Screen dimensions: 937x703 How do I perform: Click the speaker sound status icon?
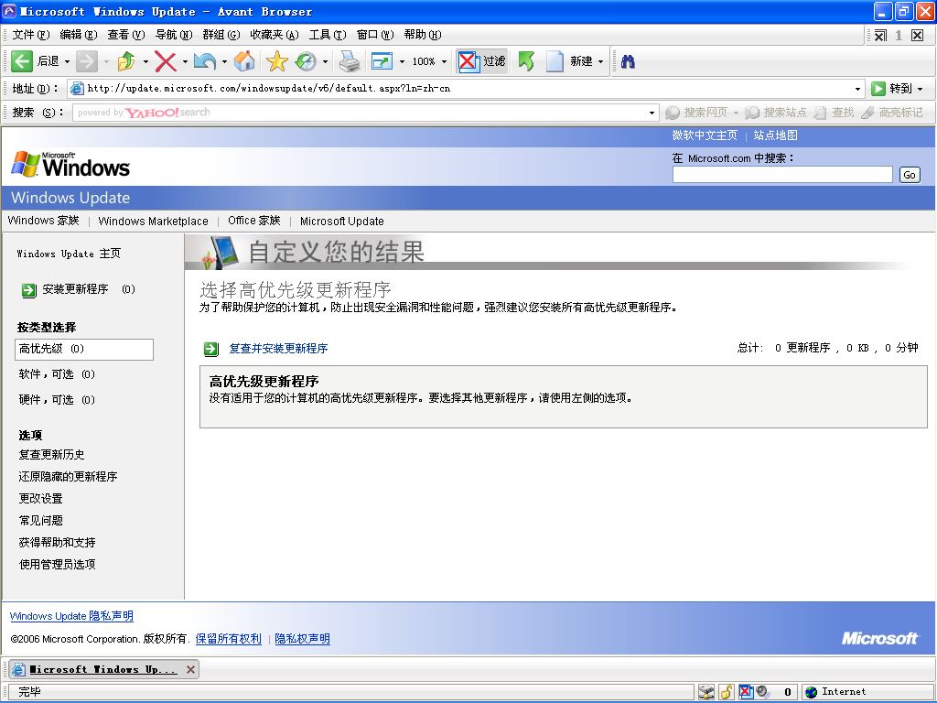tap(763, 692)
